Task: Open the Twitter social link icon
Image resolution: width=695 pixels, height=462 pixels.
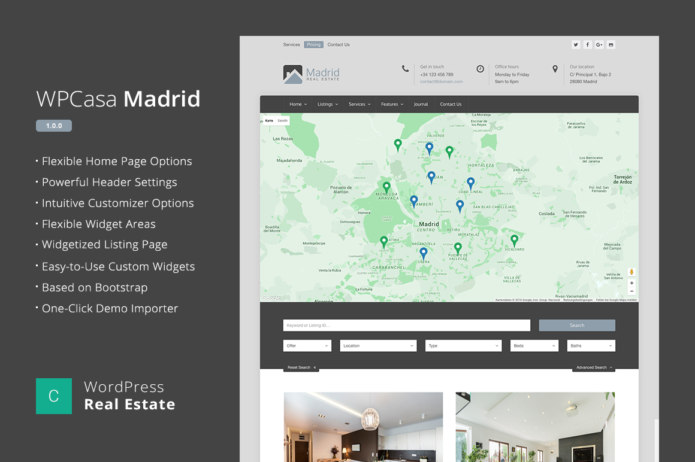Action: click(x=576, y=45)
